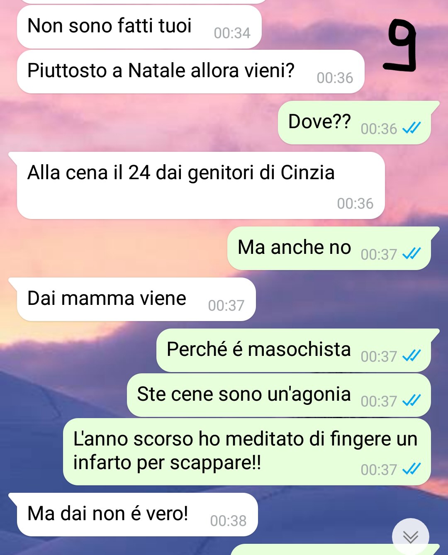448x555 pixels.
Task: Tap the 00:34 timestamp on first message
Action: 232,33
